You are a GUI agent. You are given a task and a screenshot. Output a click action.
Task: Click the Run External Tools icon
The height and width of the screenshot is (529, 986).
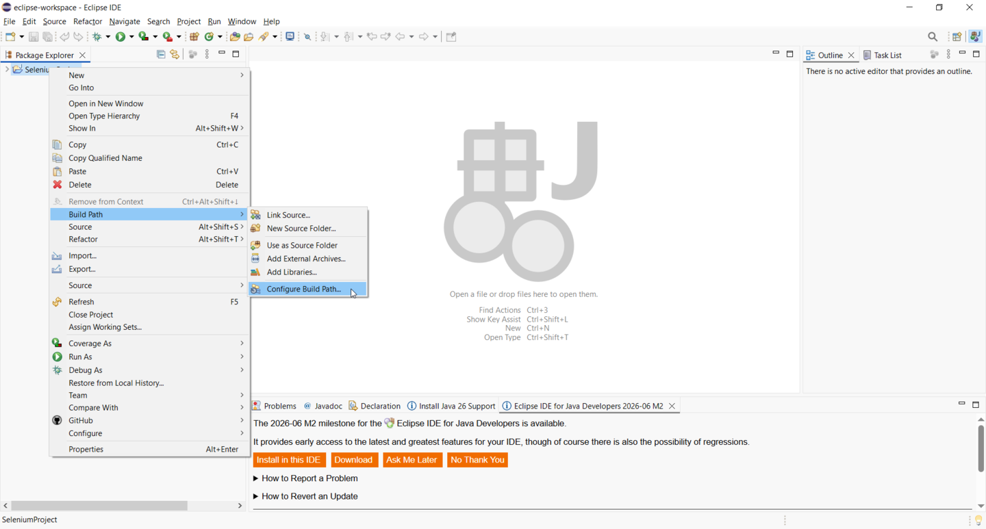point(167,37)
